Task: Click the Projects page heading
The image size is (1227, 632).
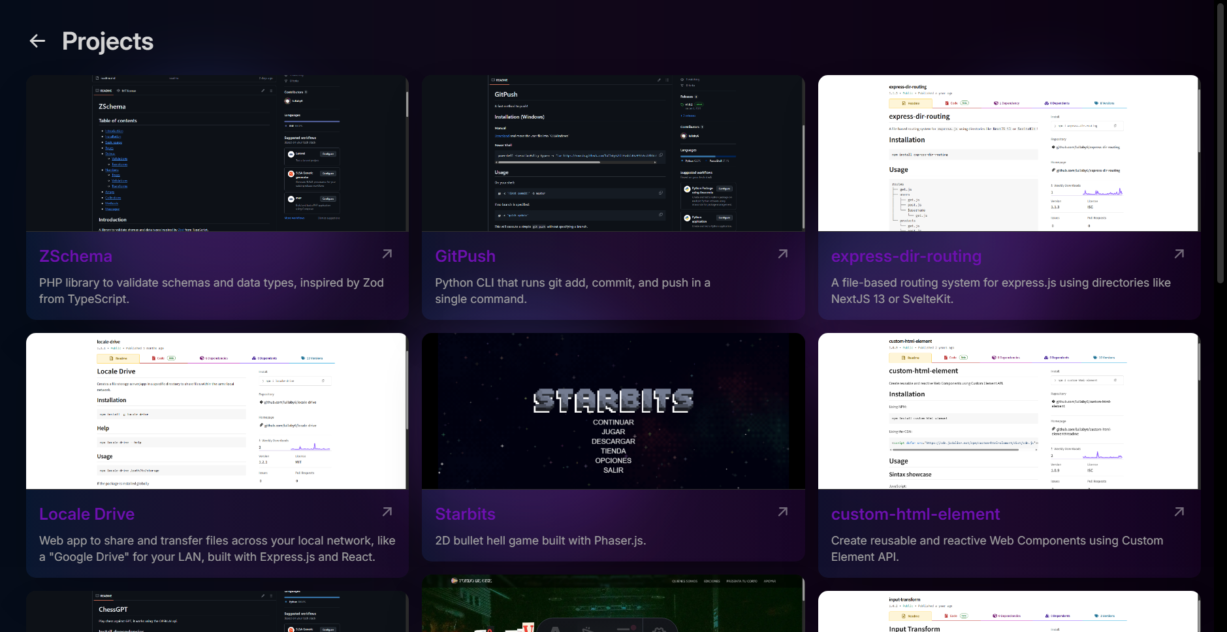Action: pos(108,41)
